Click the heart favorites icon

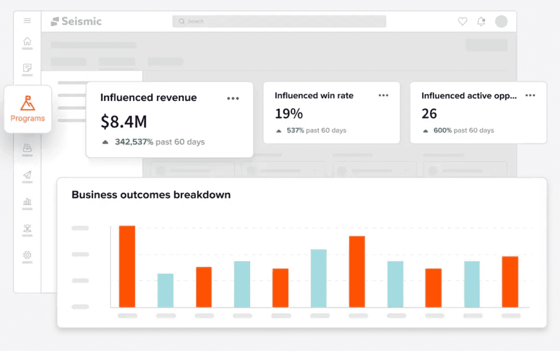coord(462,21)
